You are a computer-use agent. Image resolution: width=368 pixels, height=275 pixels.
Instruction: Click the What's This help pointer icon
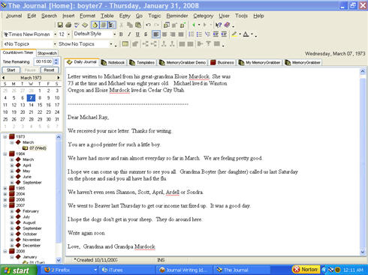pos(219,25)
